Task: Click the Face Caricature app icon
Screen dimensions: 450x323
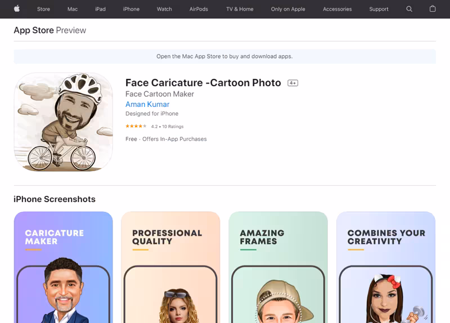Action: (64, 122)
